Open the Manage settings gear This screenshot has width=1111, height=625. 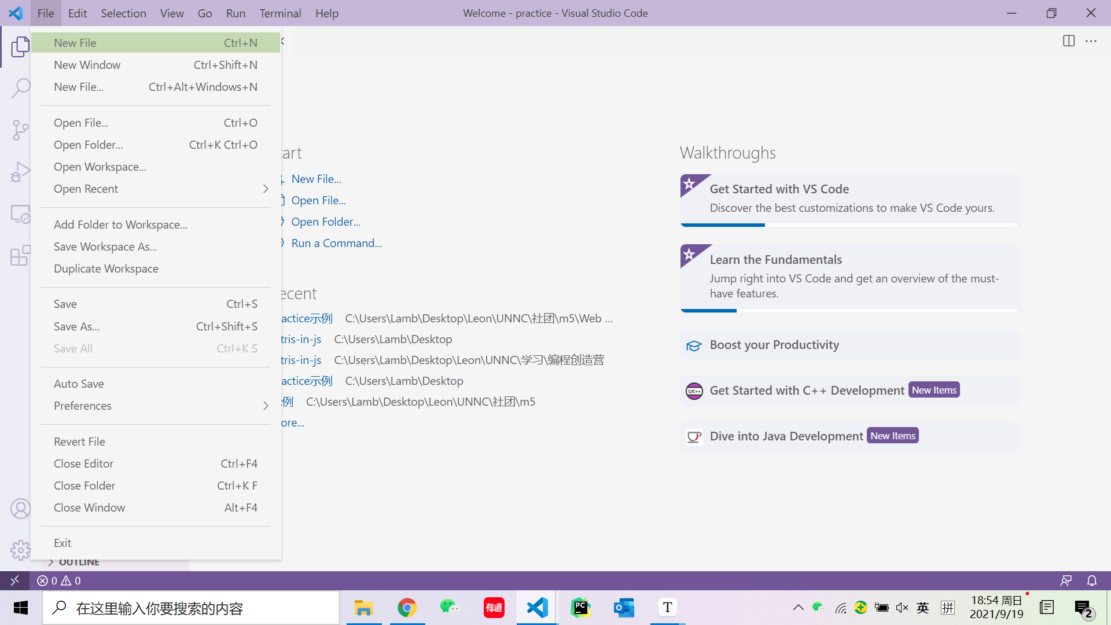21,550
